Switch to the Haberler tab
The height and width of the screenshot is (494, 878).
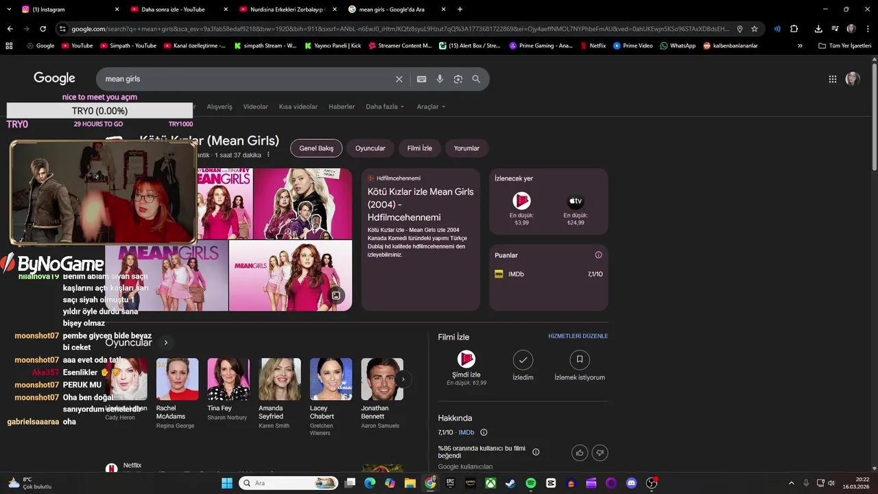point(342,106)
